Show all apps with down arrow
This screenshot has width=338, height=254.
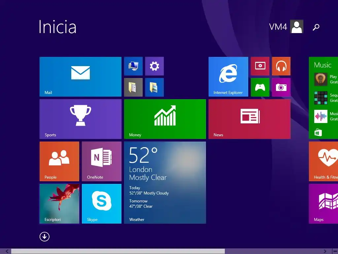point(45,236)
